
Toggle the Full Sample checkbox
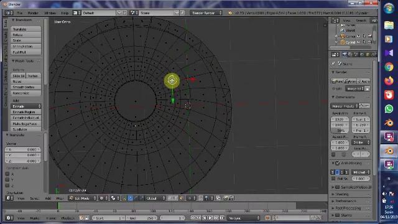(333, 179)
